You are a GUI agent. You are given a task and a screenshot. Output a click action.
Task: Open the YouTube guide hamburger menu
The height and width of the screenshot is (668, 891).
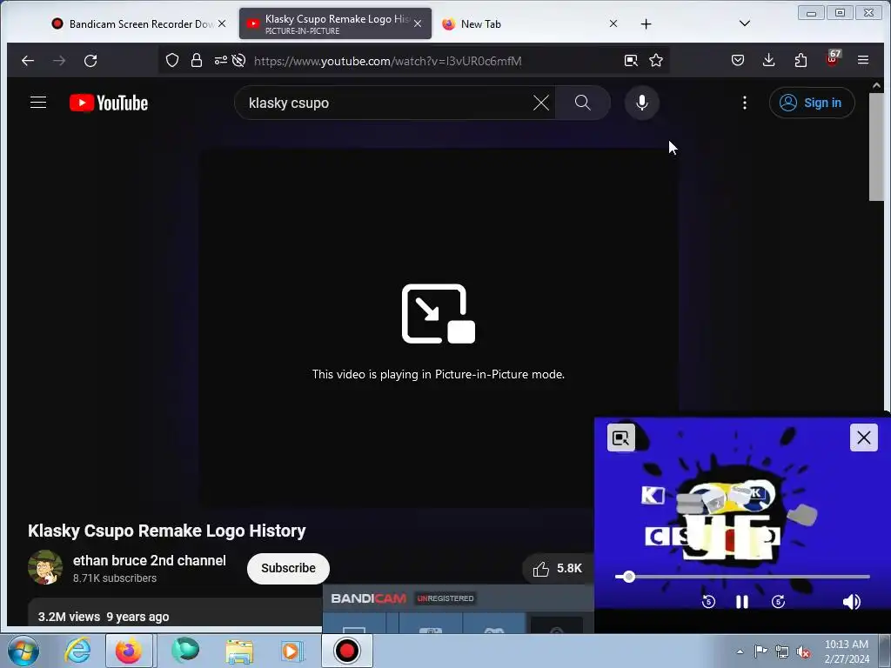(x=38, y=103)
